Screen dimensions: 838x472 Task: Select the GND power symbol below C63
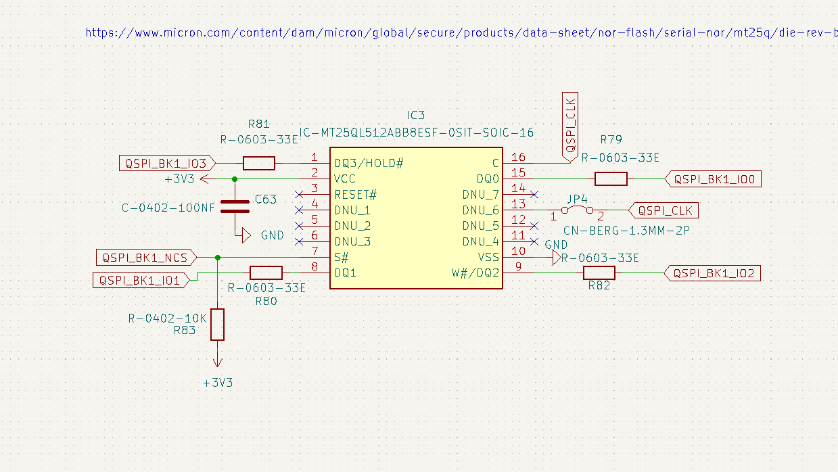[242, 235]
